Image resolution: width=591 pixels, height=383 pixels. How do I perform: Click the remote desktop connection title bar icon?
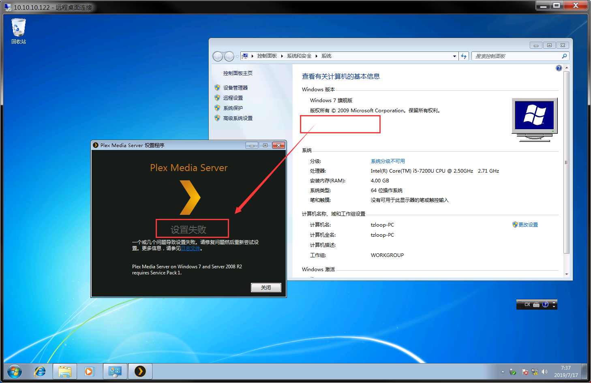[7, 7]
